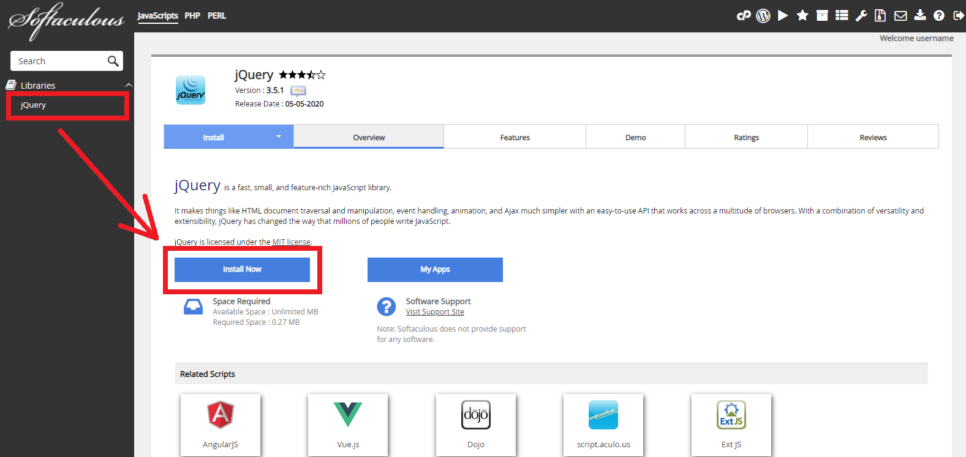Image resolution: width=966 pixels, height=457 pixels.
Task: Open backups zip file icon
Action: click(880, 16)
